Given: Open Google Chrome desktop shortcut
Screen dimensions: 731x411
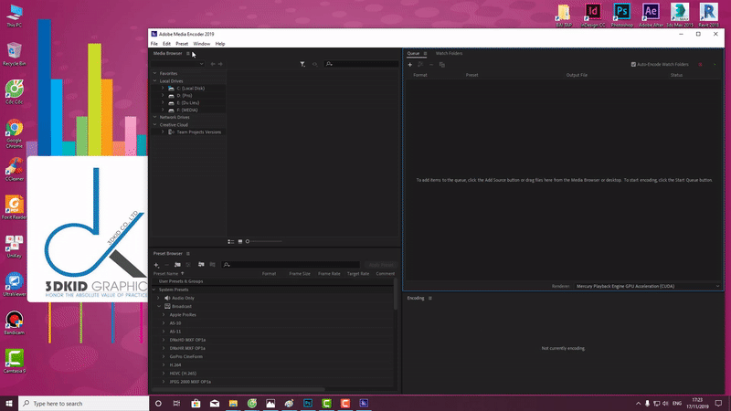Looking at the screenshot, I should pos(15,133).
